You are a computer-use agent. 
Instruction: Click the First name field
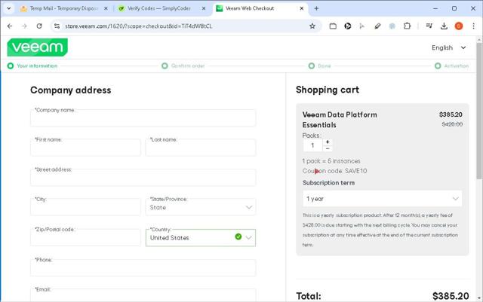click(x=85, y=148)
